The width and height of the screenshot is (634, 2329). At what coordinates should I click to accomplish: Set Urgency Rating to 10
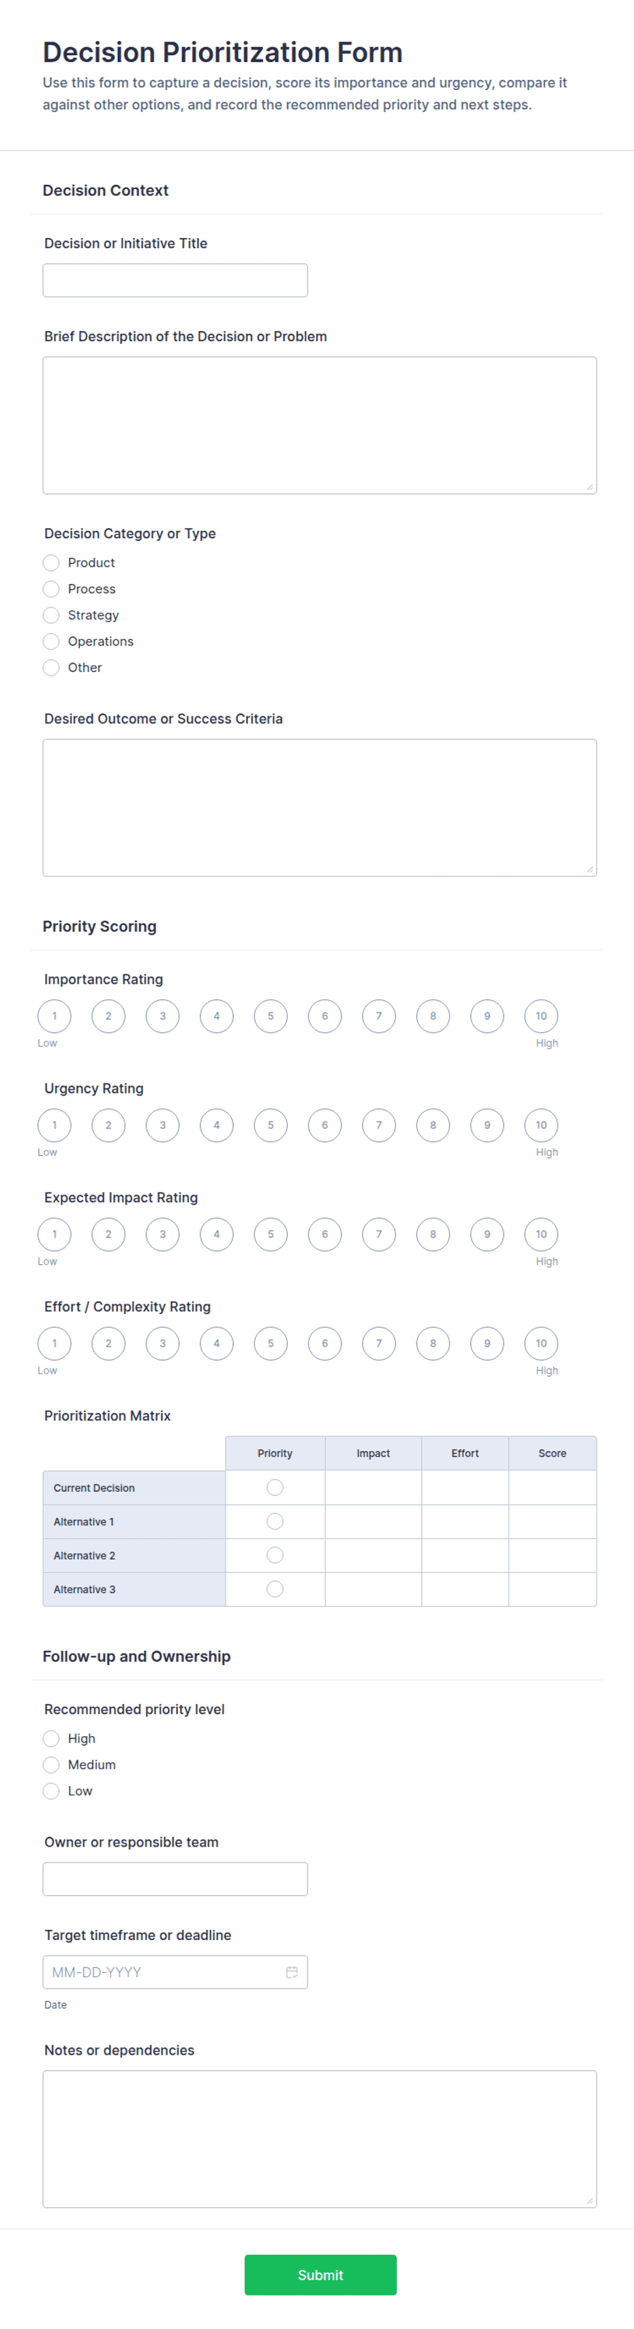pos(541,1125)
